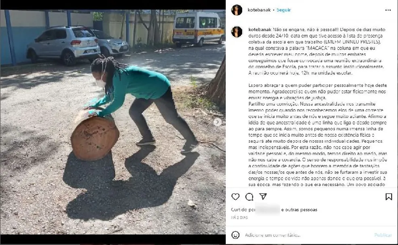Select the post photo of woman rolling log
Viewport: 398px width, 245px height.
(x=113, y=122)
